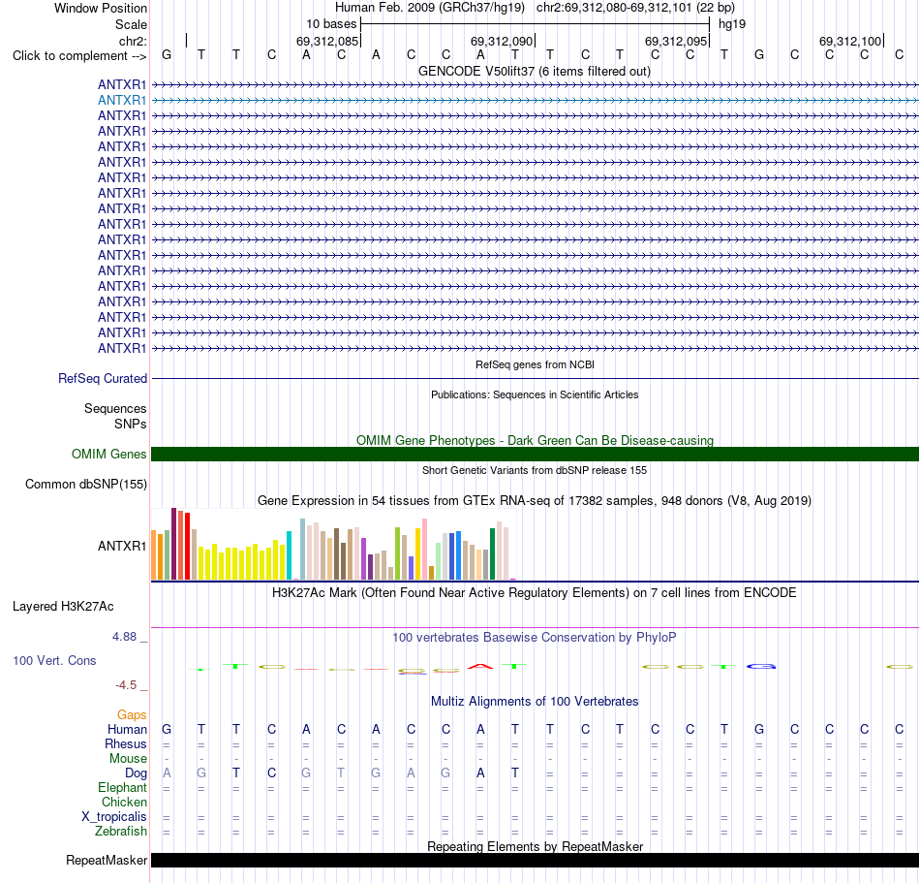Click the 69,312,100 position marker
The width and height of the screenshot is (920, 883).
click(849, 41)
